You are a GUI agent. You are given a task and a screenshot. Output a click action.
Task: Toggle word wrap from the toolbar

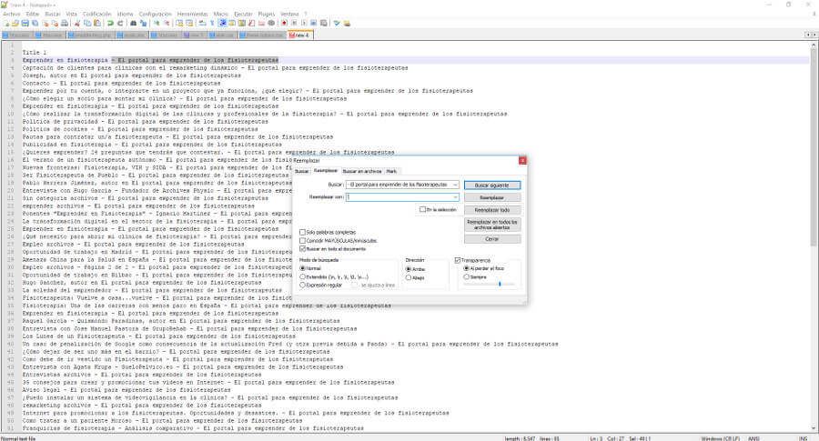(x=202, y=23)
